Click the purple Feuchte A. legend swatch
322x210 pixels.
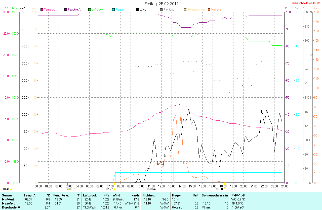(66, 10)
